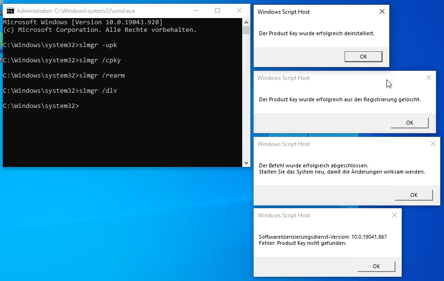The height and width of the screenshot is (281, 444).
Task: Click the title of the 'Fehler' Script Host dialog
Action: (284, 215)
